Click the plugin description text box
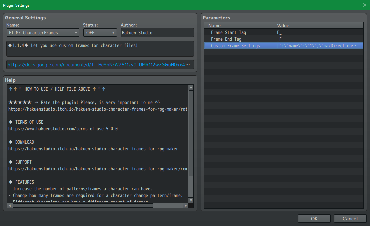Viewport: 370px width, 226px height. [100, 49]
